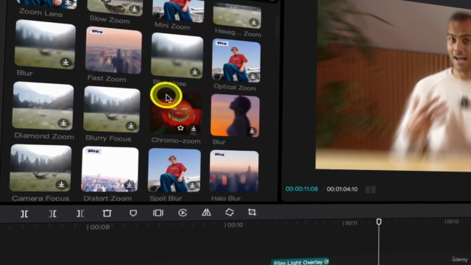Download the Chromo-zoom effect

tap(194, 129)
